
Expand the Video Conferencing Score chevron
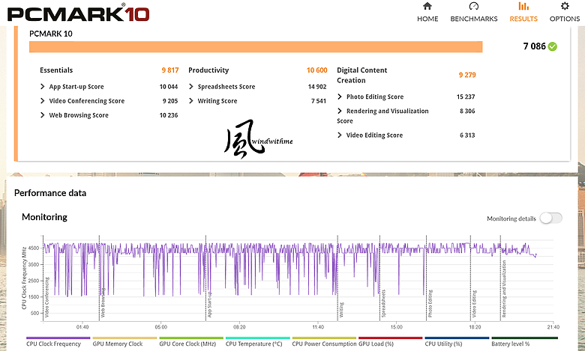click(42, 101)
